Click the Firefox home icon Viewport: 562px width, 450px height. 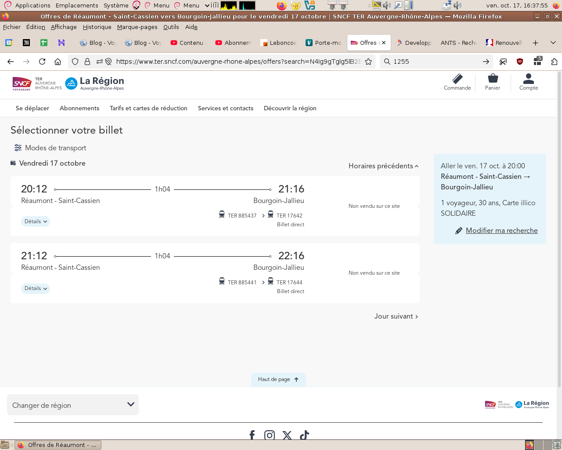(x=58, y=62)
